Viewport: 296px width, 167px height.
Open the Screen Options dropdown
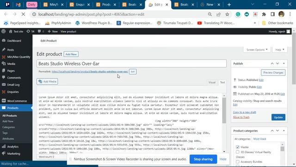pos(257,50)
